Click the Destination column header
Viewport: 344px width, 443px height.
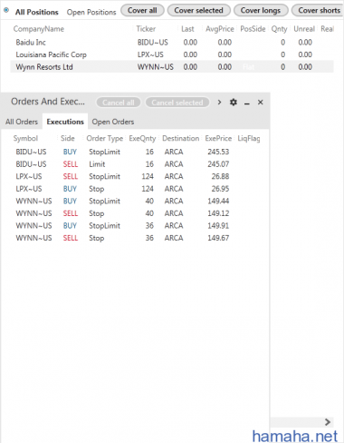[181, 139]
